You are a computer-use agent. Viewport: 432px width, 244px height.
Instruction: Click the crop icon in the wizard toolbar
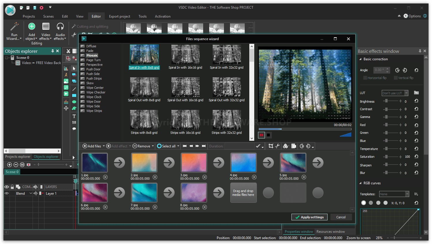pos(271,146)
